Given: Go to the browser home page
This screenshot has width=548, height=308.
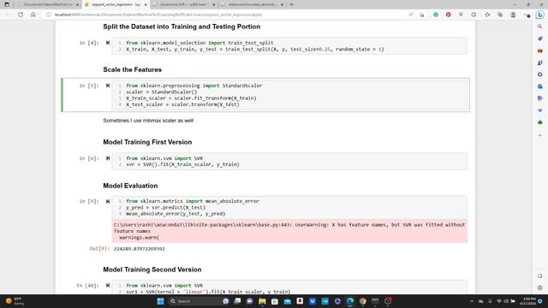Looking at the screenshot, I should 33,15.
